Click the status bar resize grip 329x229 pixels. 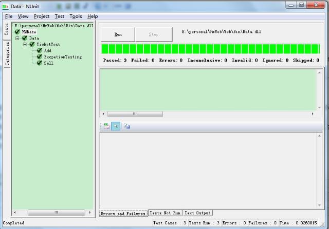(322, 224)
